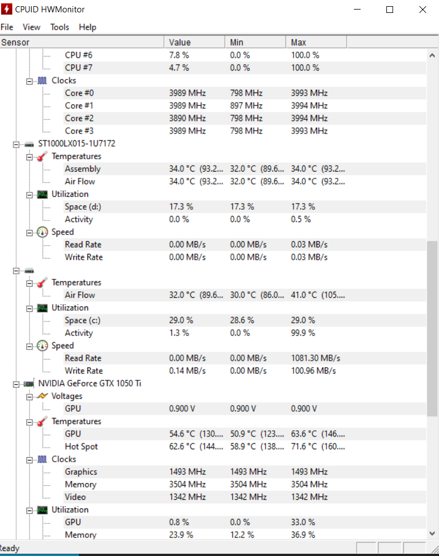The image size is (439, 556).
Task: Collapse the CPU Clocks section
Action: [x=29, y=81]
